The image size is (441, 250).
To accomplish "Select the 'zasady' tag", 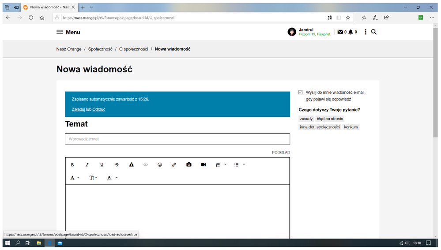I will 306,119.
